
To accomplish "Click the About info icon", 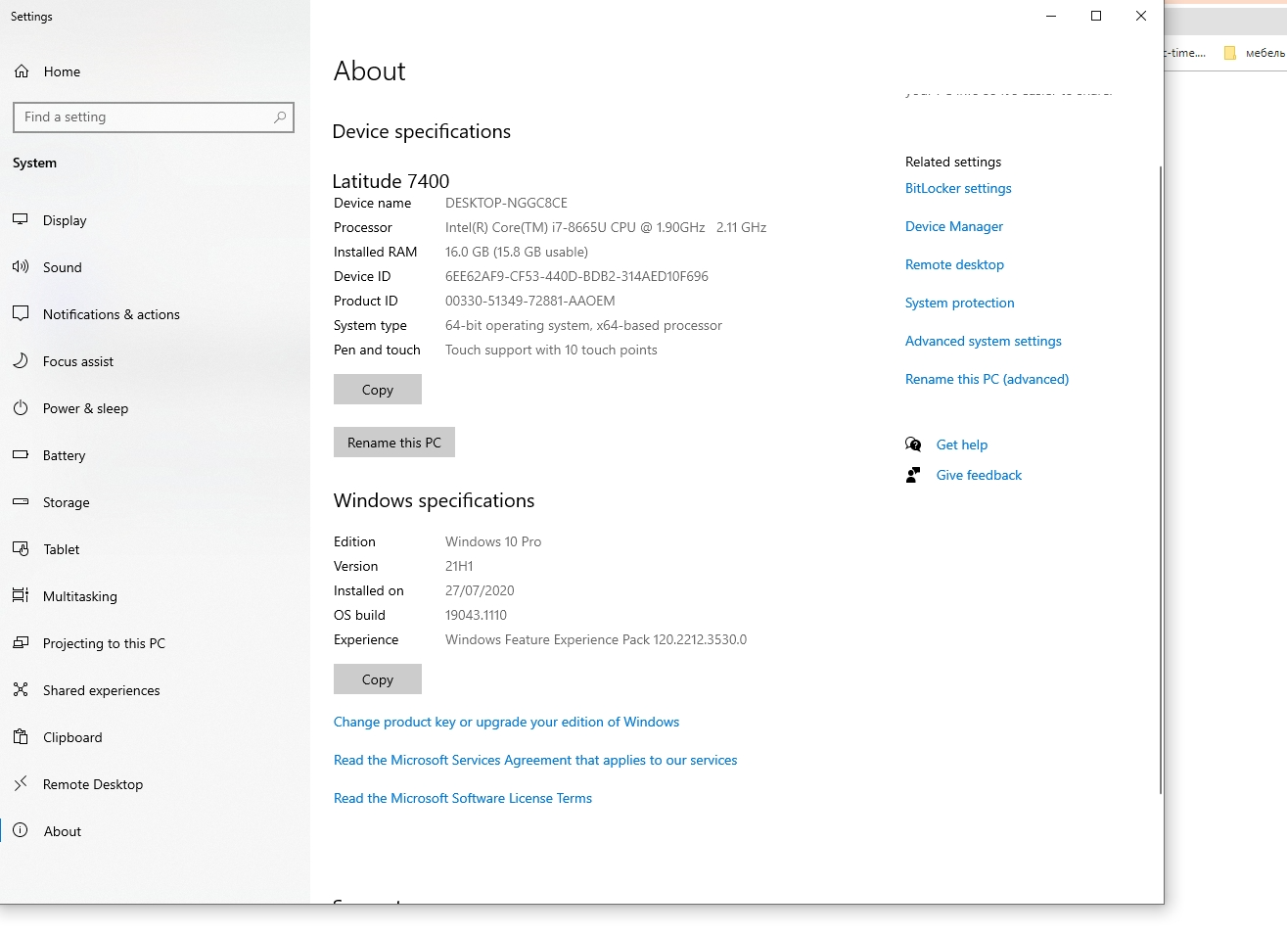I will pos(21,830).
